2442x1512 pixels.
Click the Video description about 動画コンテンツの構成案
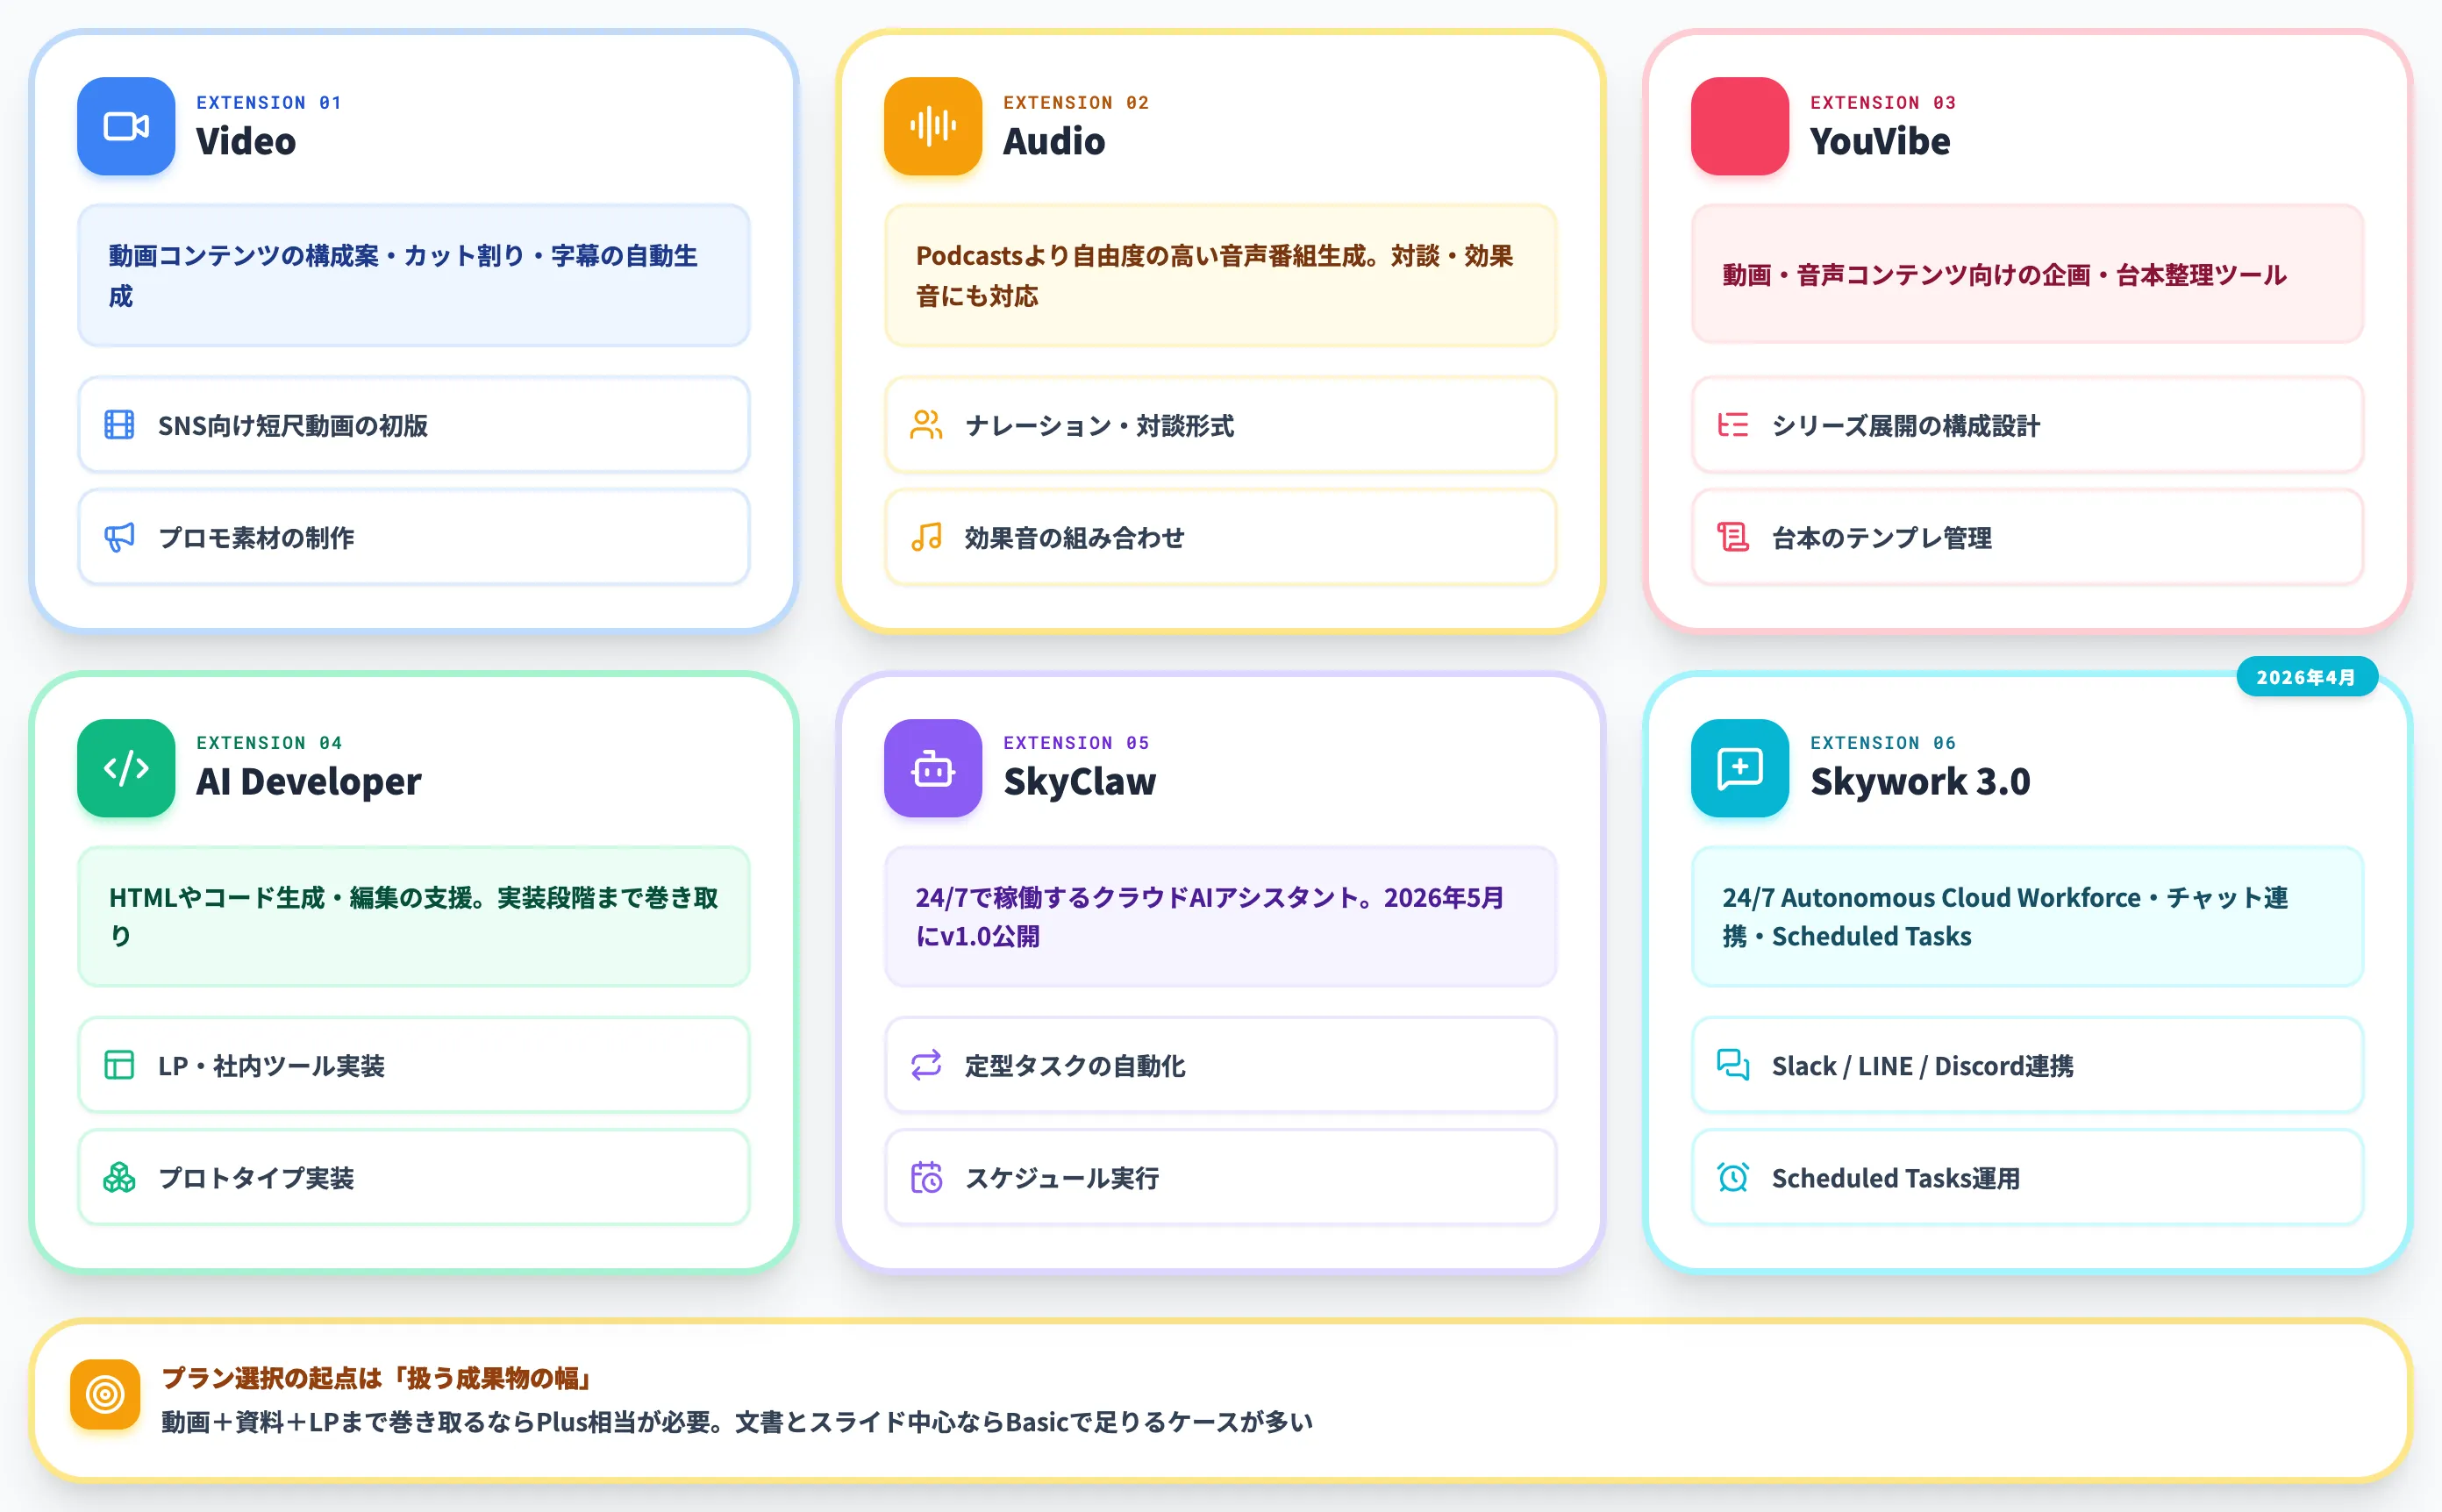pos(414,275)
